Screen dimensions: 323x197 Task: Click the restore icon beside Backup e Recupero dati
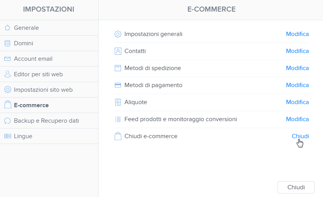(x=7, y=121)
